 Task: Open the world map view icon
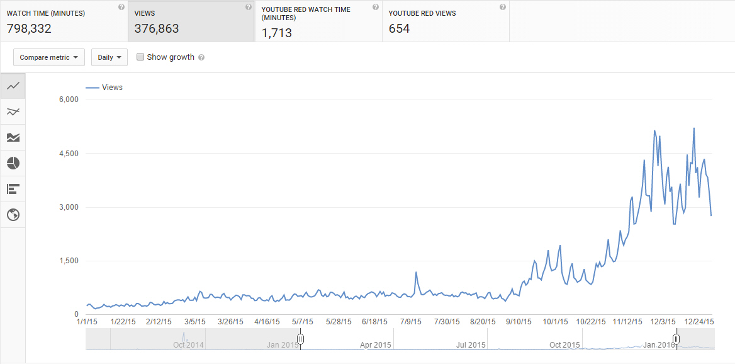click(x=13, y=215)
